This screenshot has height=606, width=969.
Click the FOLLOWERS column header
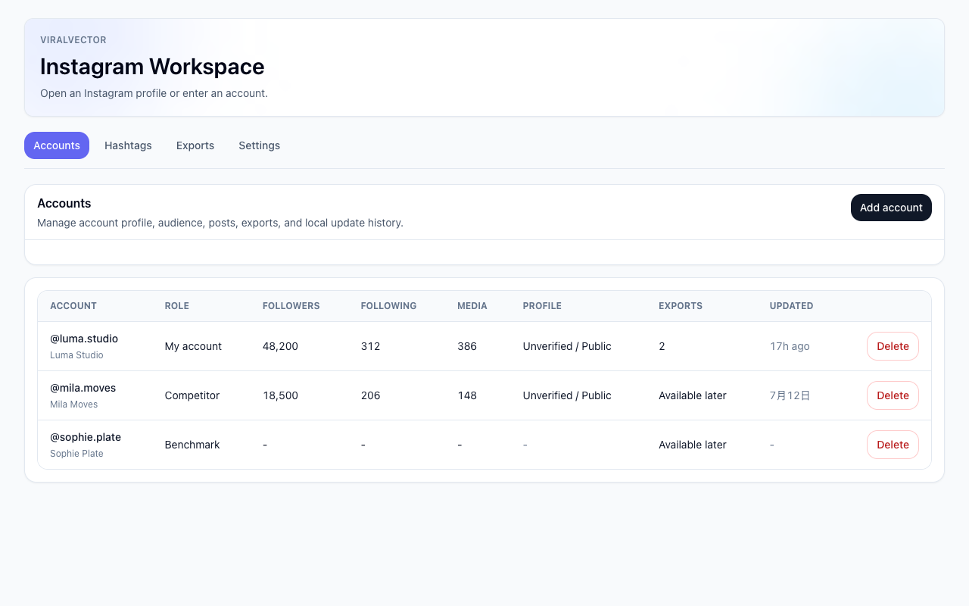coord(291,306)
